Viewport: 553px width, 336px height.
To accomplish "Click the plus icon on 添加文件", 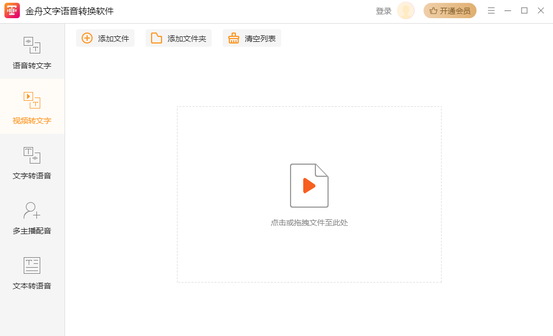I will [x=87, y=38].
